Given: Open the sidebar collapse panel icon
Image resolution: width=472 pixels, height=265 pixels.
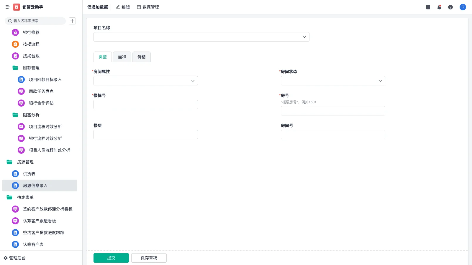Looking at the screenshot, I should [x=427, y=7].
